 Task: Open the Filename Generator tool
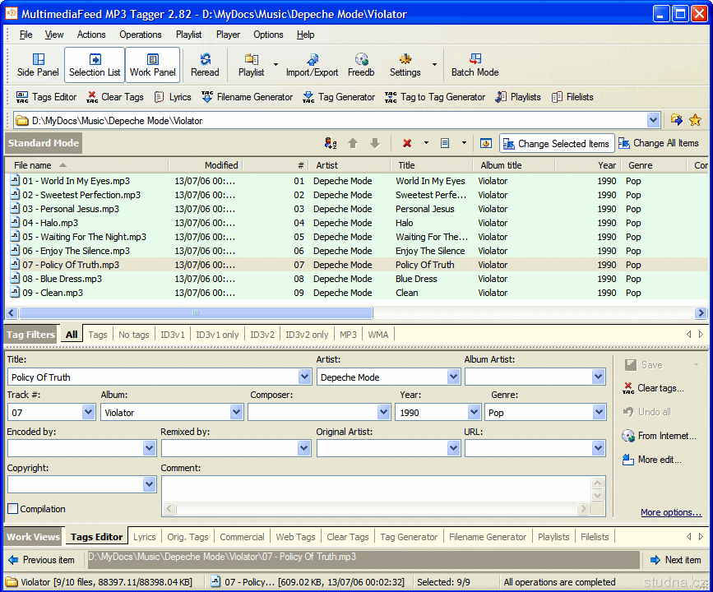247,97
